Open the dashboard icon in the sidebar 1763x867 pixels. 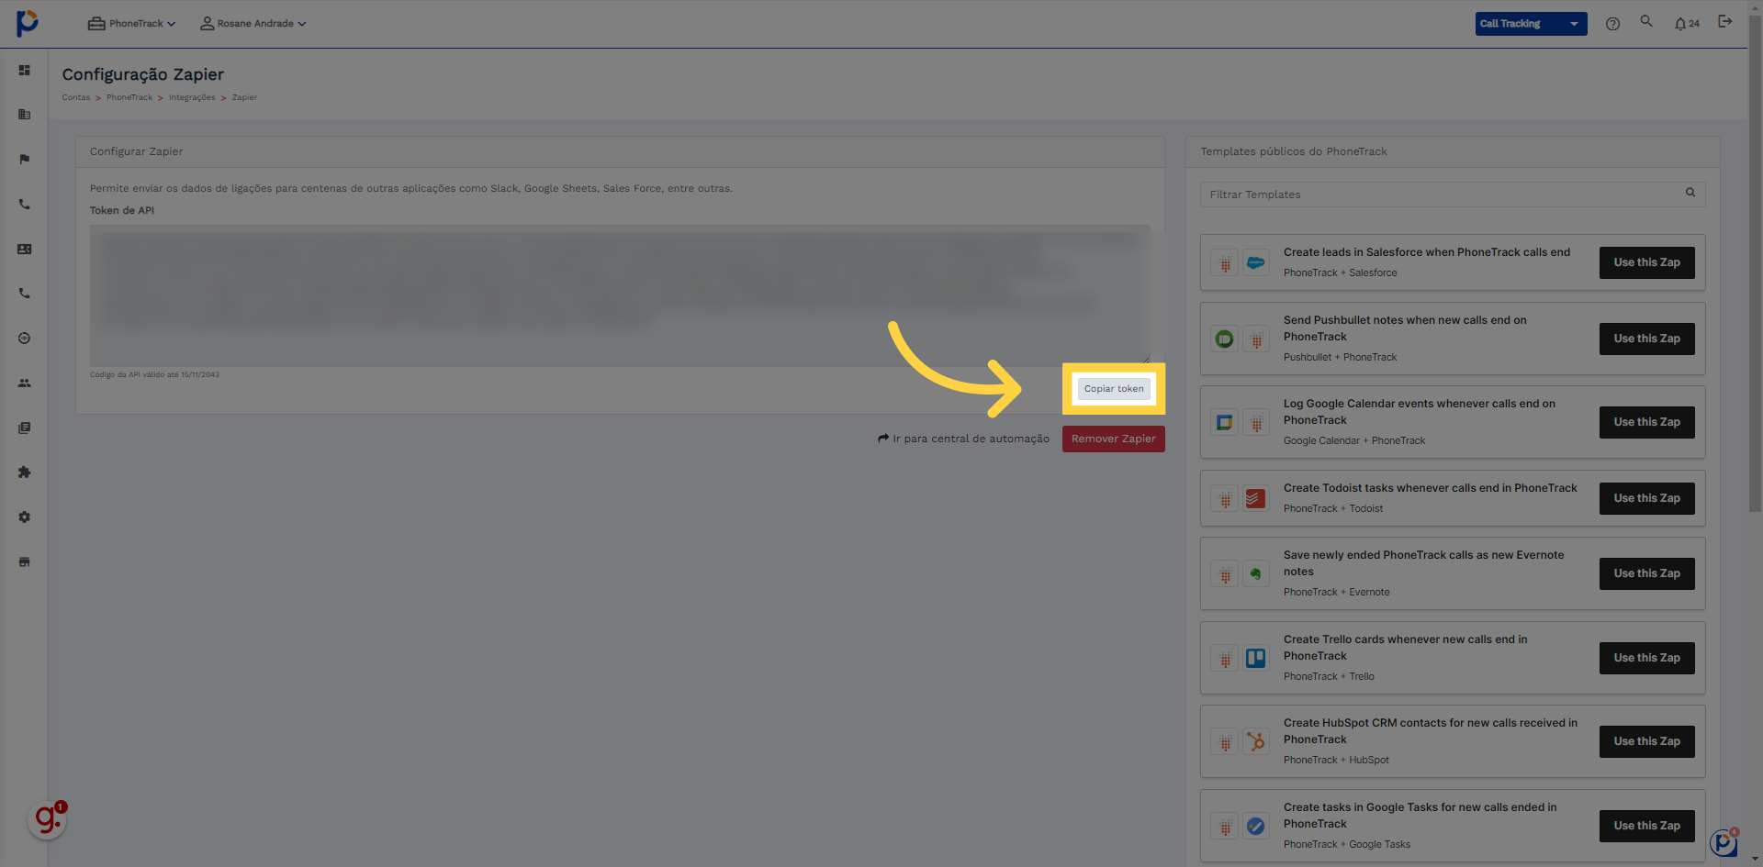tap(25, 71)
